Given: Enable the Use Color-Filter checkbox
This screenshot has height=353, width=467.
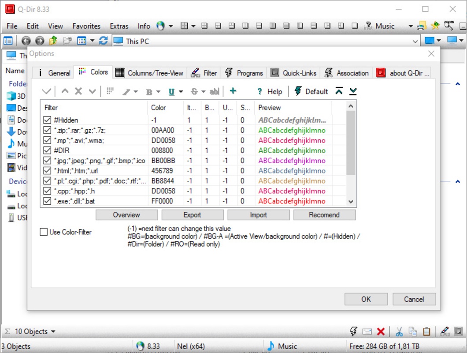Looking at the screenshot, I should [44, 232].
